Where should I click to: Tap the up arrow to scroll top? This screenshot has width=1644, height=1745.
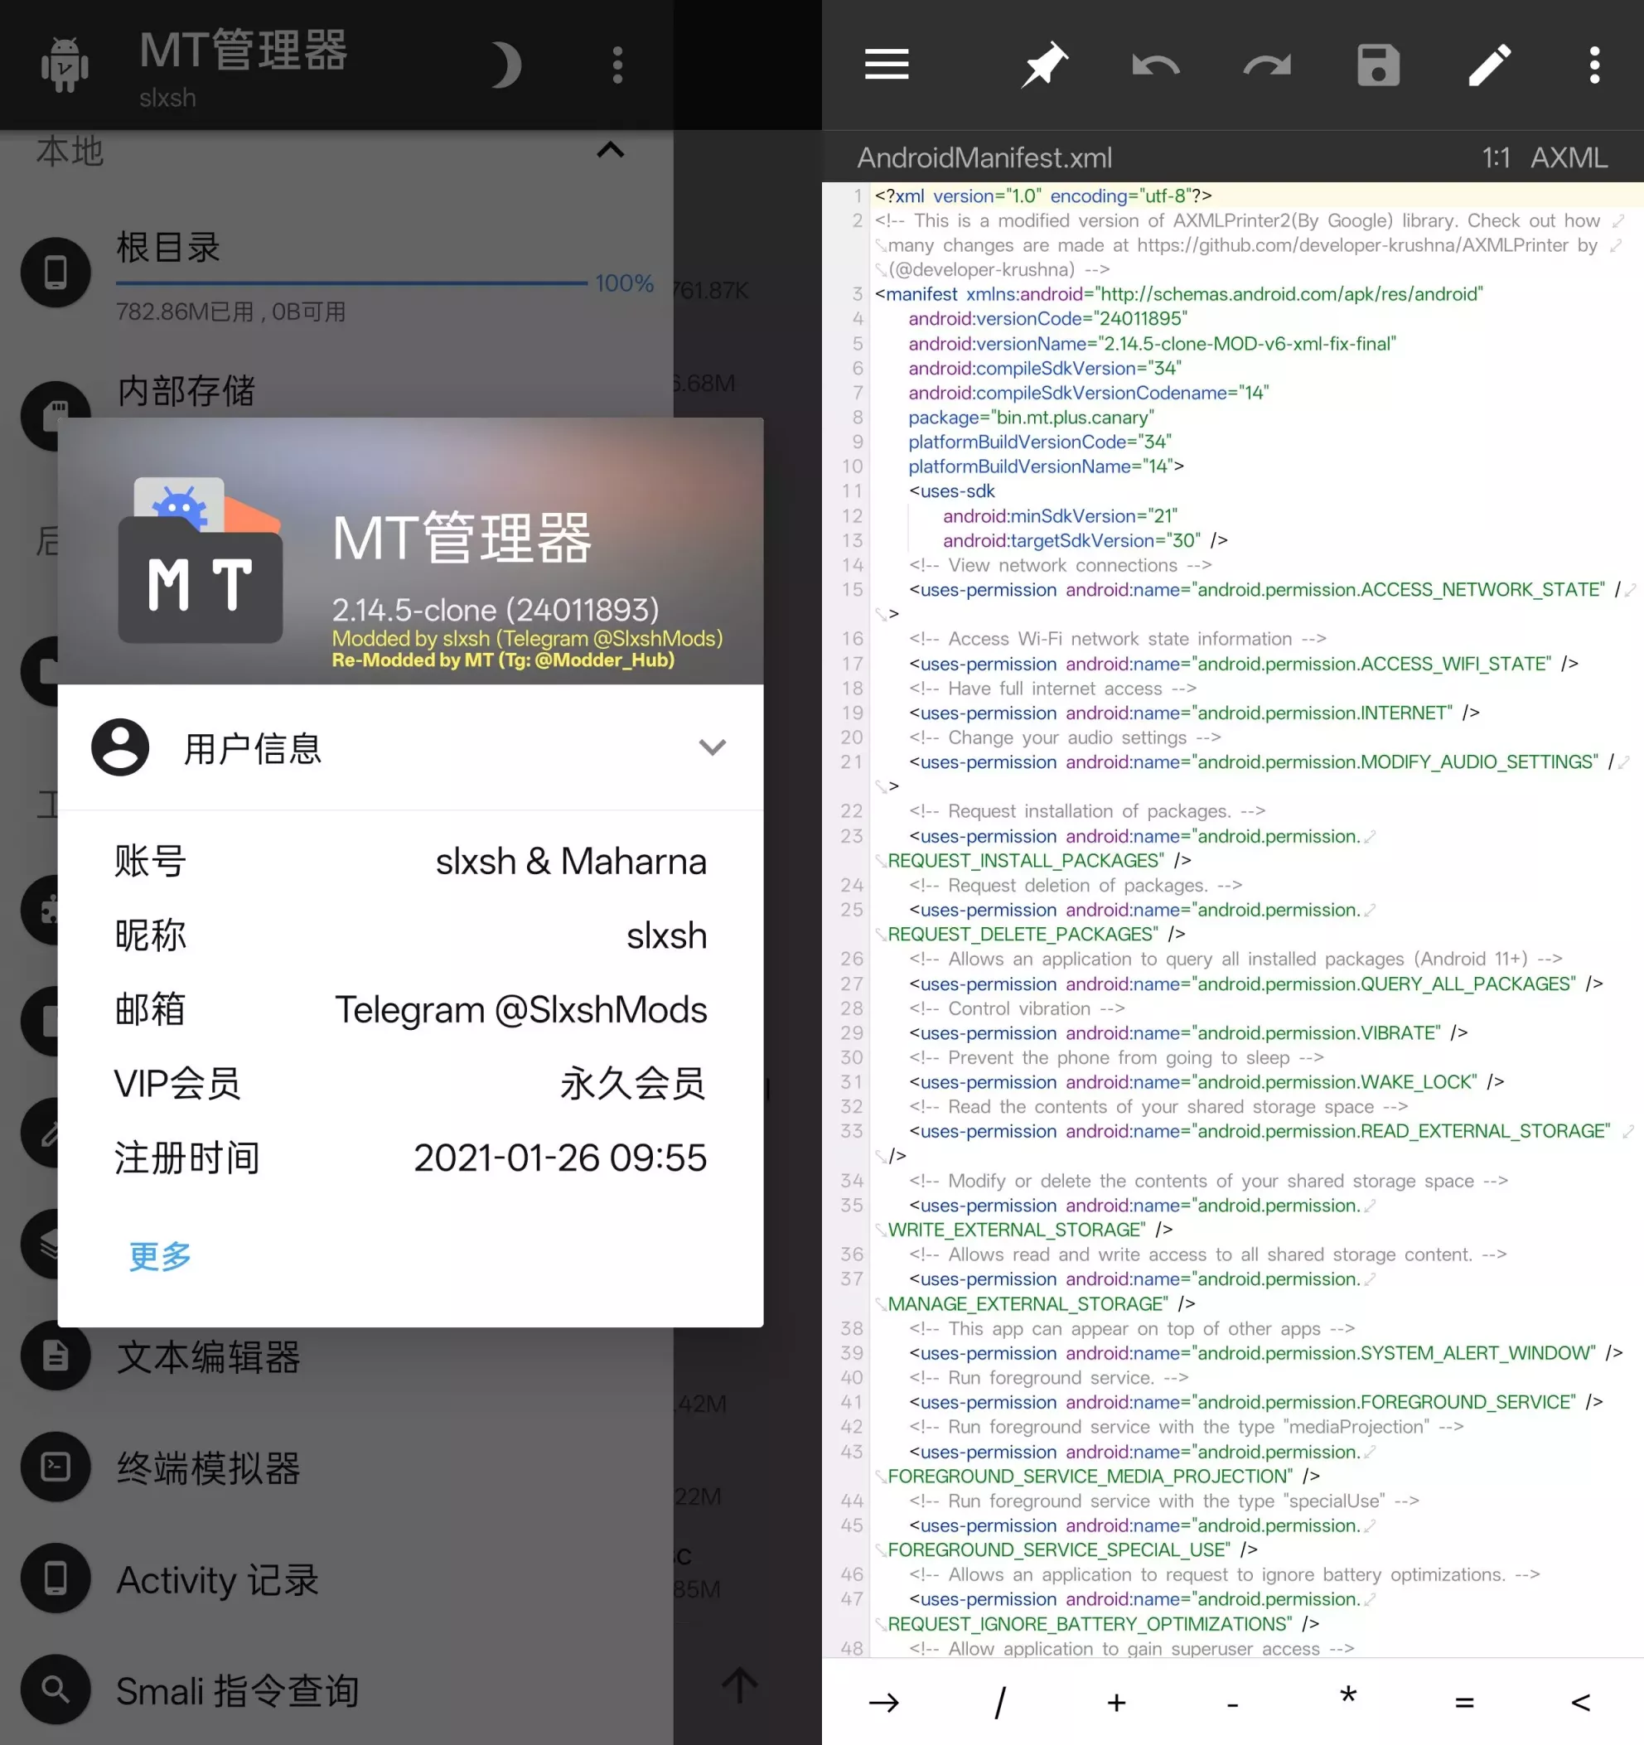pos(738,1685)
